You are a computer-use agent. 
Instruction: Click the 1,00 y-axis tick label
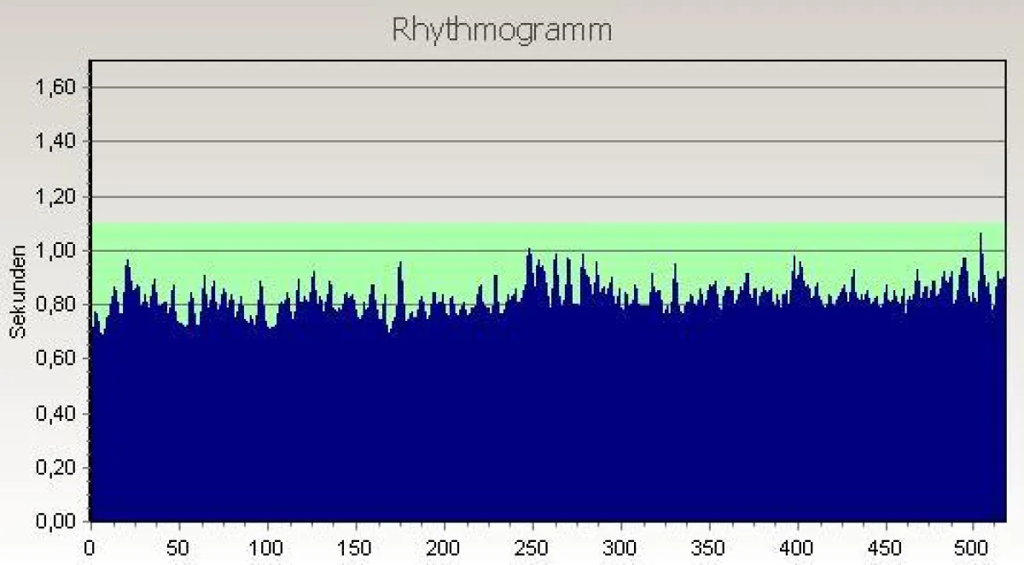(x=56, y=250)
